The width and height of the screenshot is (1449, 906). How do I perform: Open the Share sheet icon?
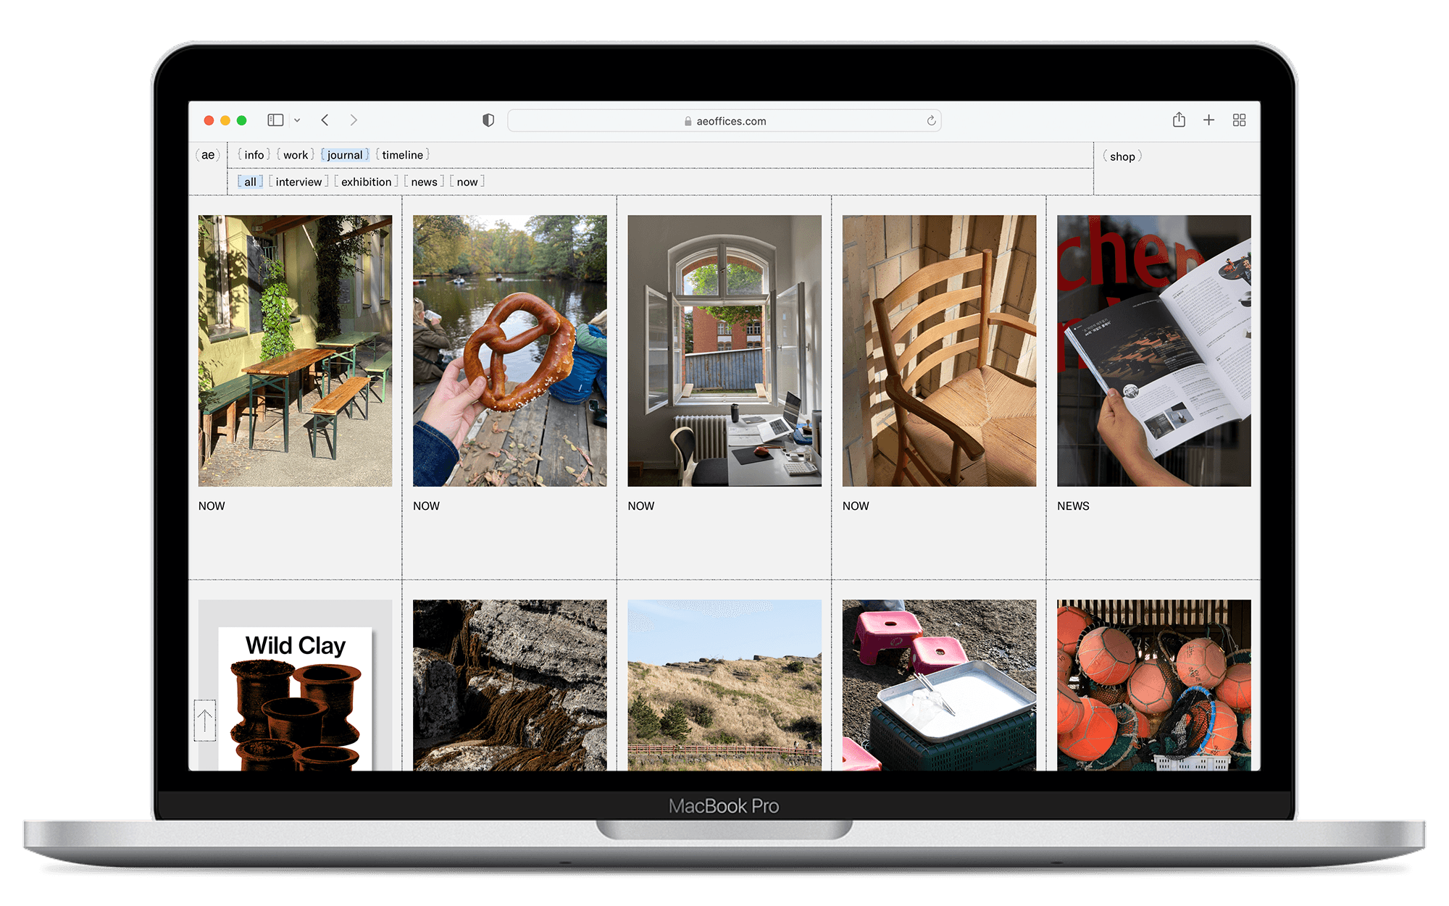[x=1179, y=120]
